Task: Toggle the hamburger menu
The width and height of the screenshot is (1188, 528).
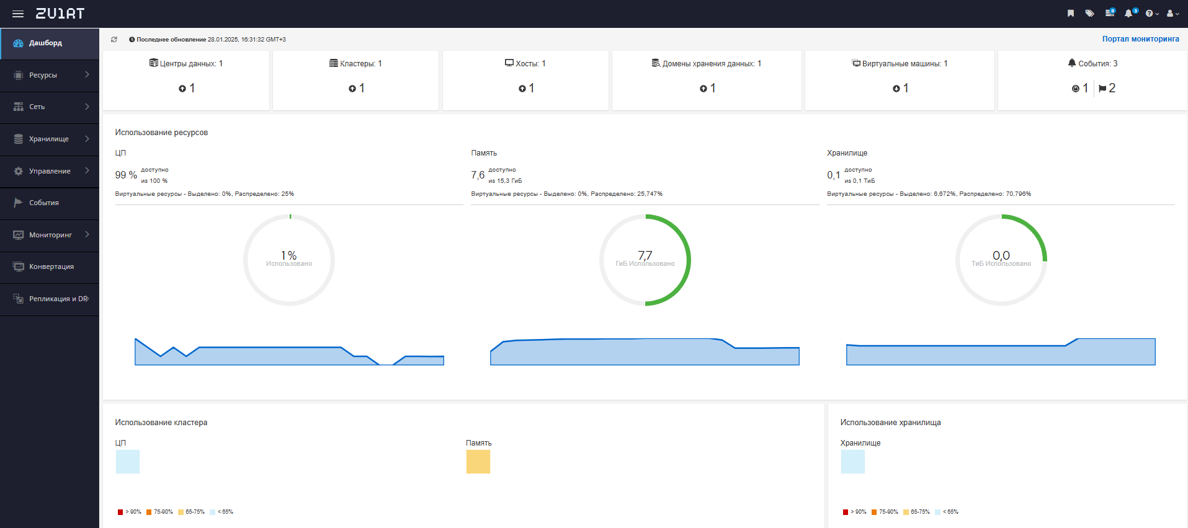Action: tap(18, 14)
